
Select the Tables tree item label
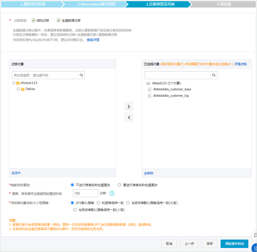tap(30, 89)
